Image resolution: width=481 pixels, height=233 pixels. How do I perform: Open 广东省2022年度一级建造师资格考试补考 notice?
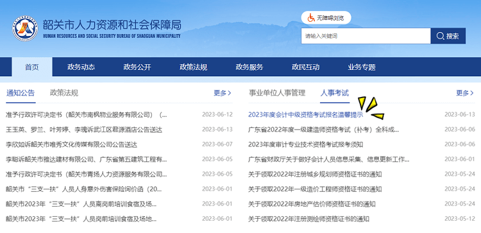point(324,130)
